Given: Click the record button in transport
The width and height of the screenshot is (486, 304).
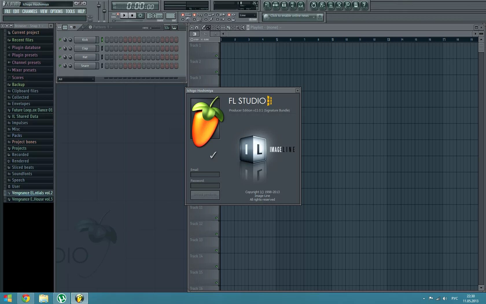Looking at the screenshot, I should point(140,15).
